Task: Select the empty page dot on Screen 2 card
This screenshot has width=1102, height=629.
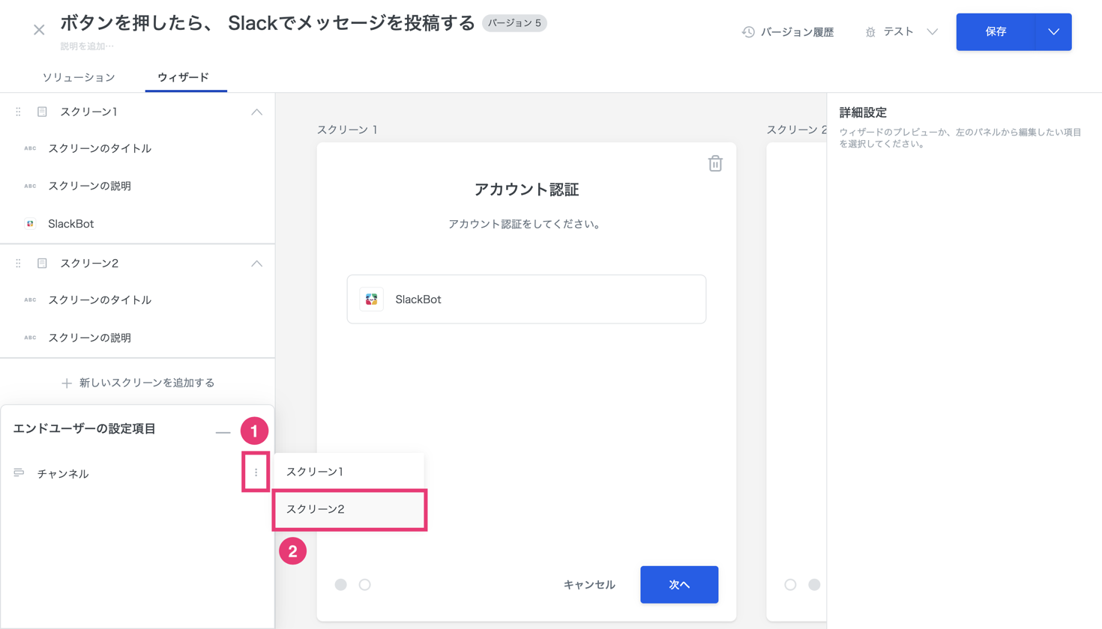Action: (x=790, y=585)
